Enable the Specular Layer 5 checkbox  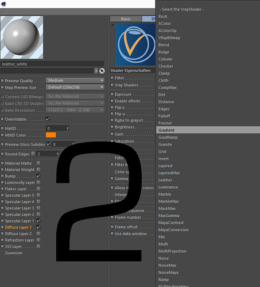pos(38,195)
